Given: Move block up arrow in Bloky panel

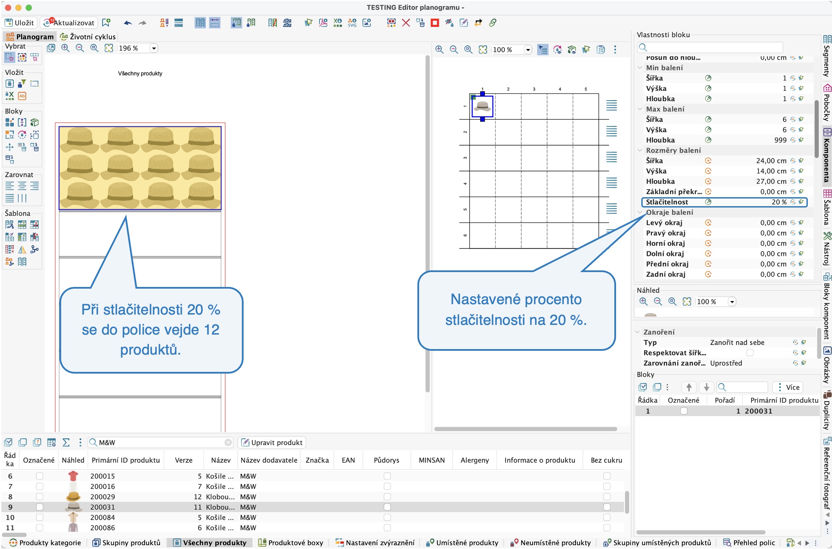Looking at the screenshot, I should coord(689,387).
